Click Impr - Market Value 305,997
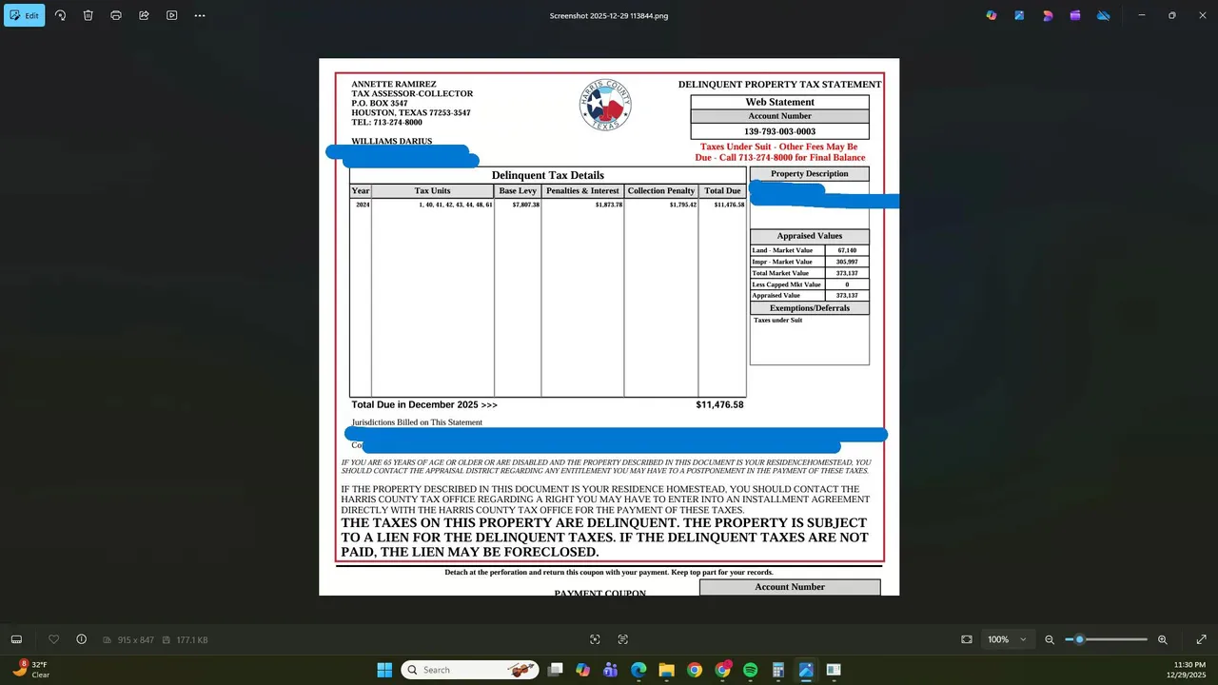 809,262
